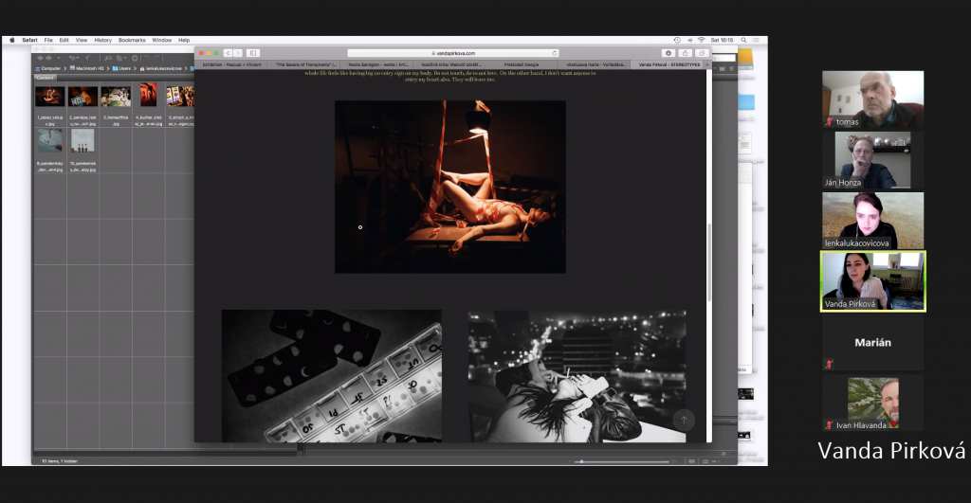The height and width of the screenshot is (503, 971).
Task: Click Computer in the Bridge path bar
Action: coord(48,68)
